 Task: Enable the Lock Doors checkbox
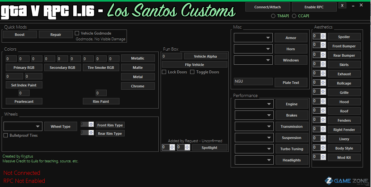pos(164,72)
